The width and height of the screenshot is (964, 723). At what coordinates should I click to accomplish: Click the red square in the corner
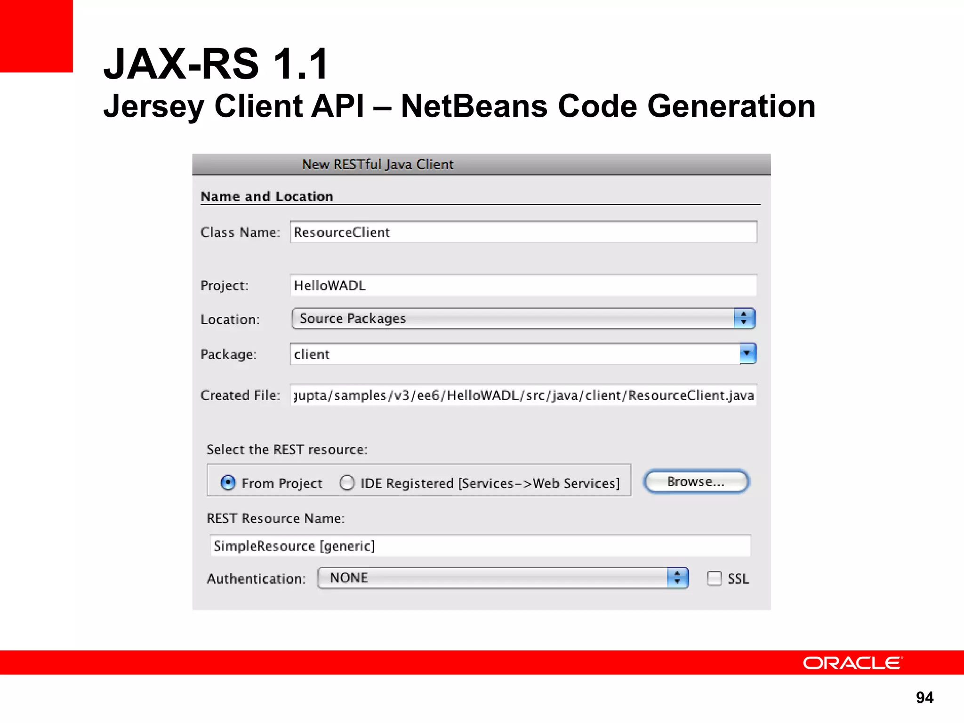36,36
